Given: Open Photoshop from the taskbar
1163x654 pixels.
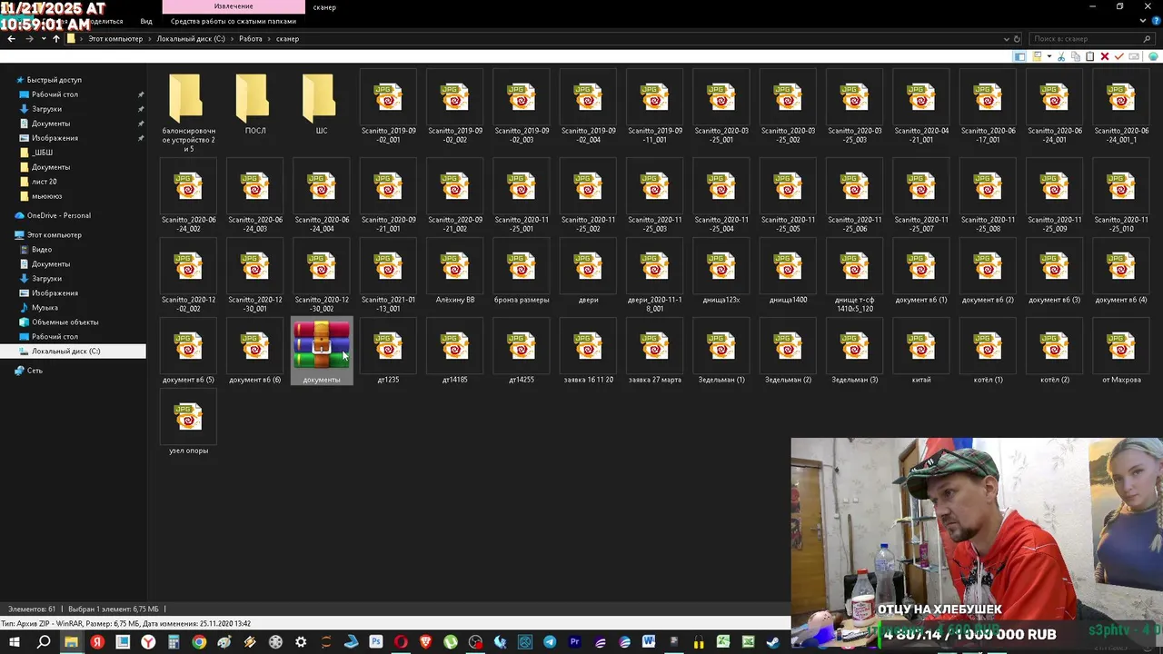Looking at the screenshot, I should pyautogui.click(x=376, y=642).
